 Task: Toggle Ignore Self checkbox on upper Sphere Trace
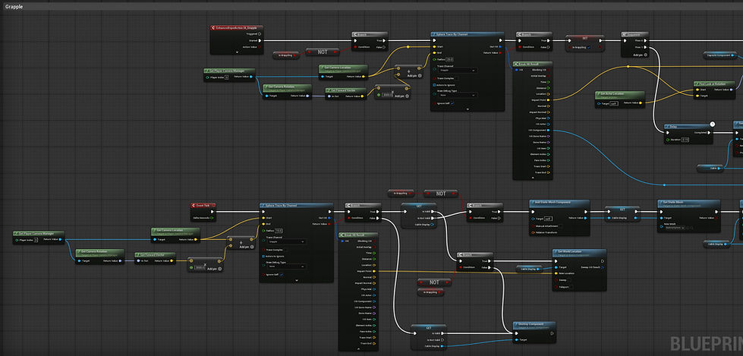[x=452, y=103]
